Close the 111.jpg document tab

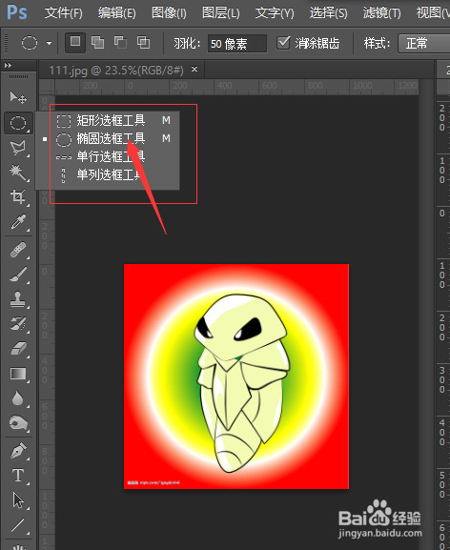click(x=194, y=69)
